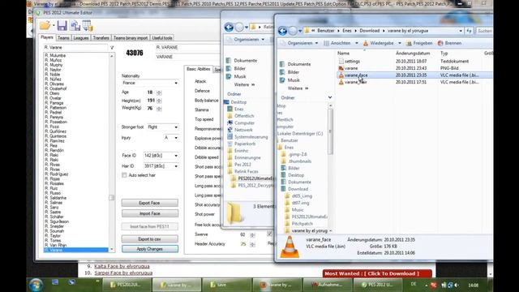Click the Save As copy icon
Image resolution: width=519 pixels, height=292 pixels.
tap(75, 25)
